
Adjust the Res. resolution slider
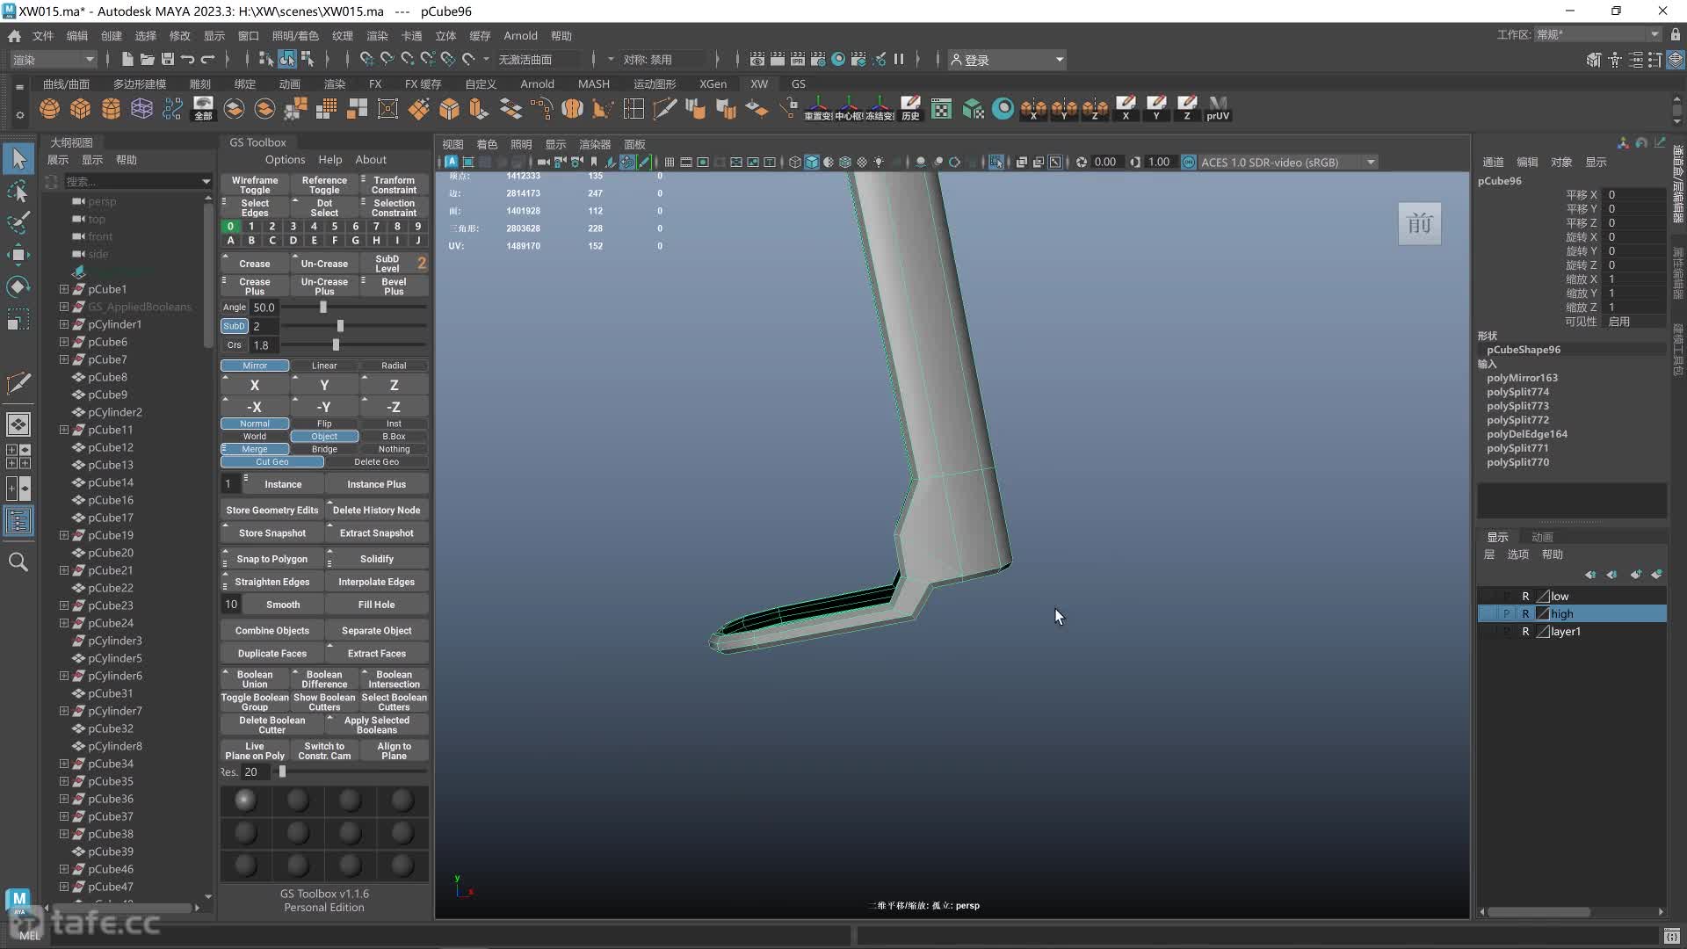coord(282,772)
